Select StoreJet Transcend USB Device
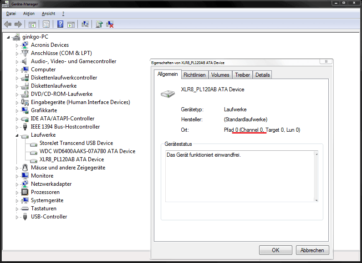362x263 pixels. [76, 143]
